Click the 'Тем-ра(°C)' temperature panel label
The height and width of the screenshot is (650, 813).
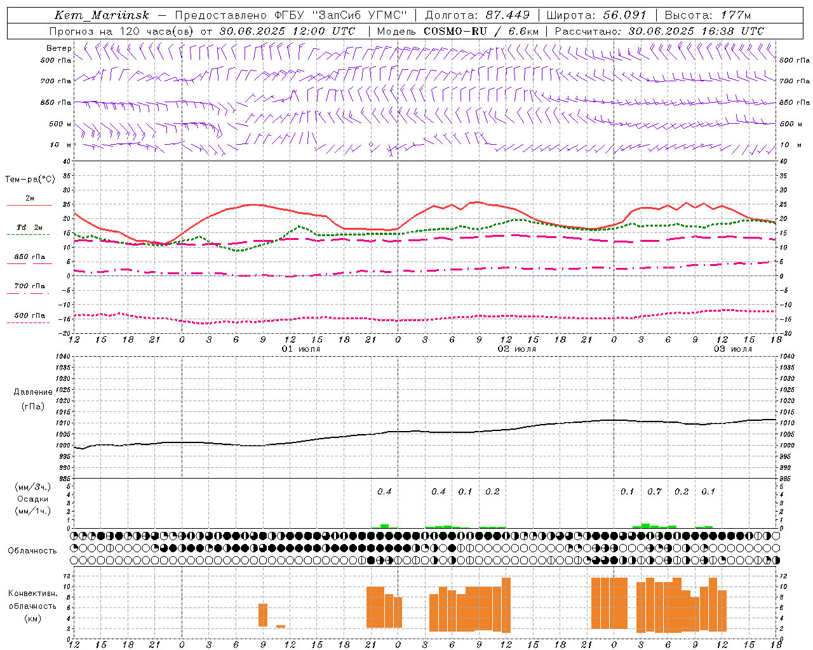[30, 180]
